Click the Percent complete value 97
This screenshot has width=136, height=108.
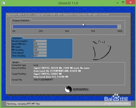[x=40, y=41]
